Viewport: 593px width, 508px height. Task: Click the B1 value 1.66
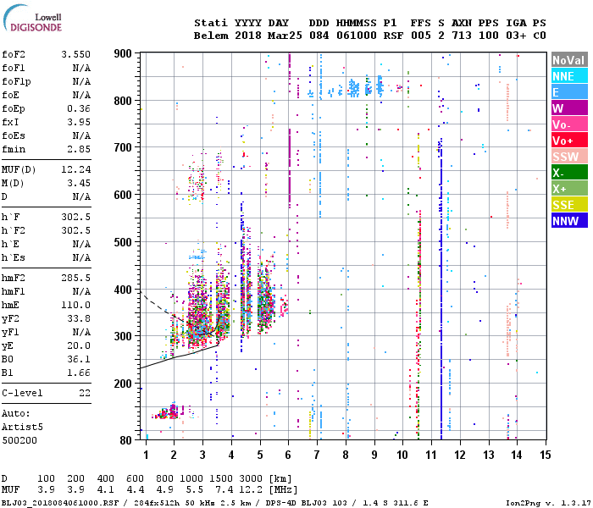click(x=79, y=373)
